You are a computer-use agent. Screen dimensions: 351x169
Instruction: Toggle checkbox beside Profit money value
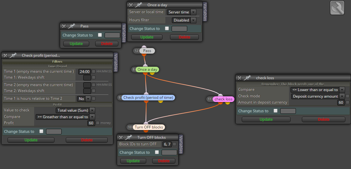[98, 123]
